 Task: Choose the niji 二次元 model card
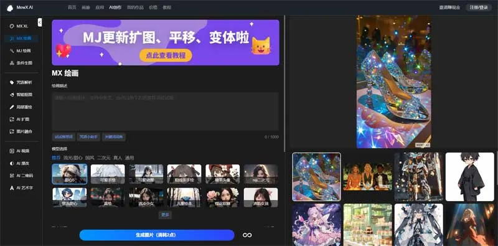261,174
